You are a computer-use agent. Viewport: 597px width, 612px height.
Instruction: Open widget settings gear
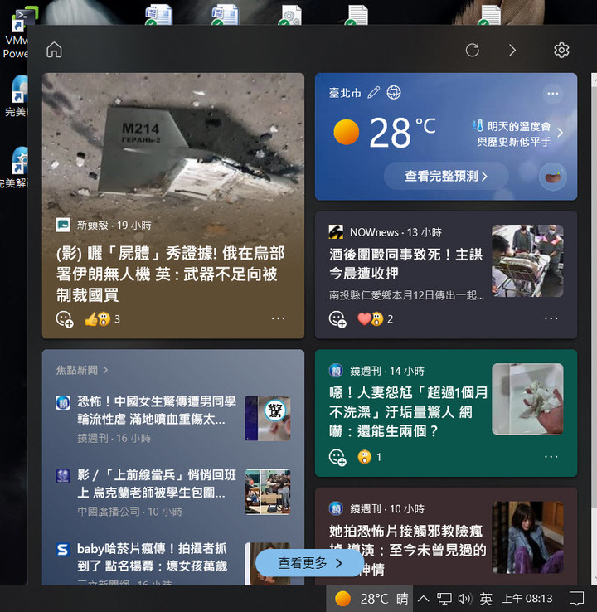click(561, 50)
